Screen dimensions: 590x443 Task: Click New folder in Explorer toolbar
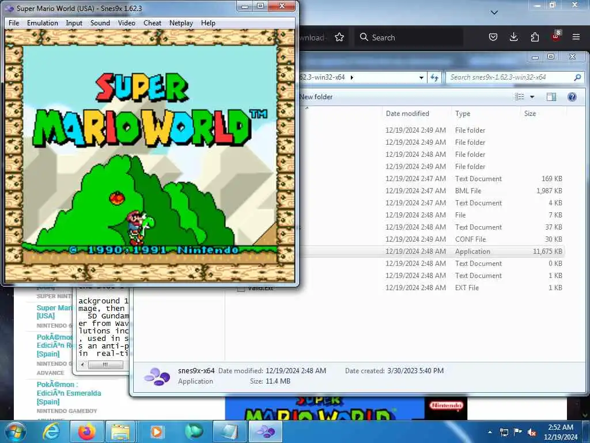click(316, 97)
